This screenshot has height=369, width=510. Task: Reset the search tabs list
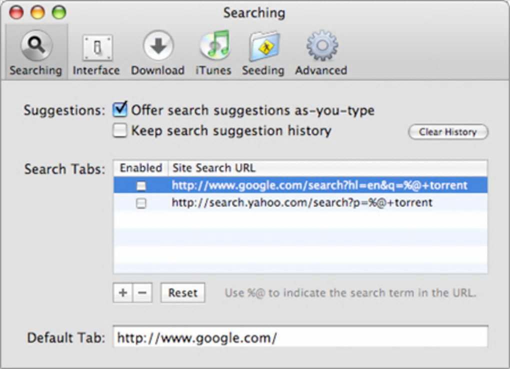coord(182,293)
